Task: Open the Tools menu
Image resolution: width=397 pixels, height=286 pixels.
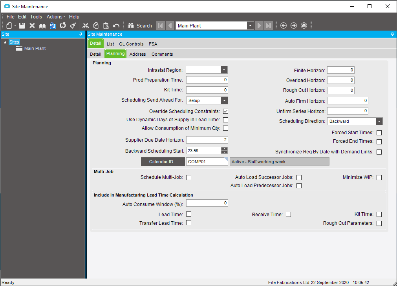Action: 36,17
